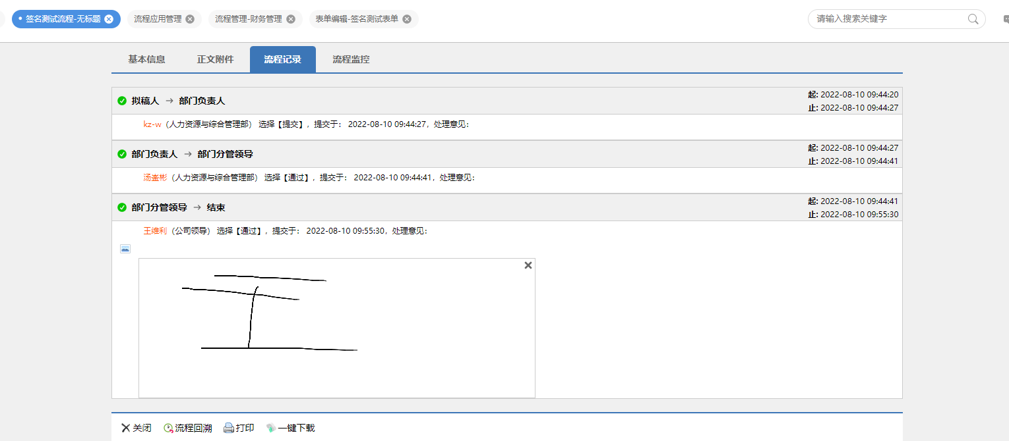Click end time 2022-08-10 09:55:30
Screen dimensions: 1009x441
click(x=859, y=215)
